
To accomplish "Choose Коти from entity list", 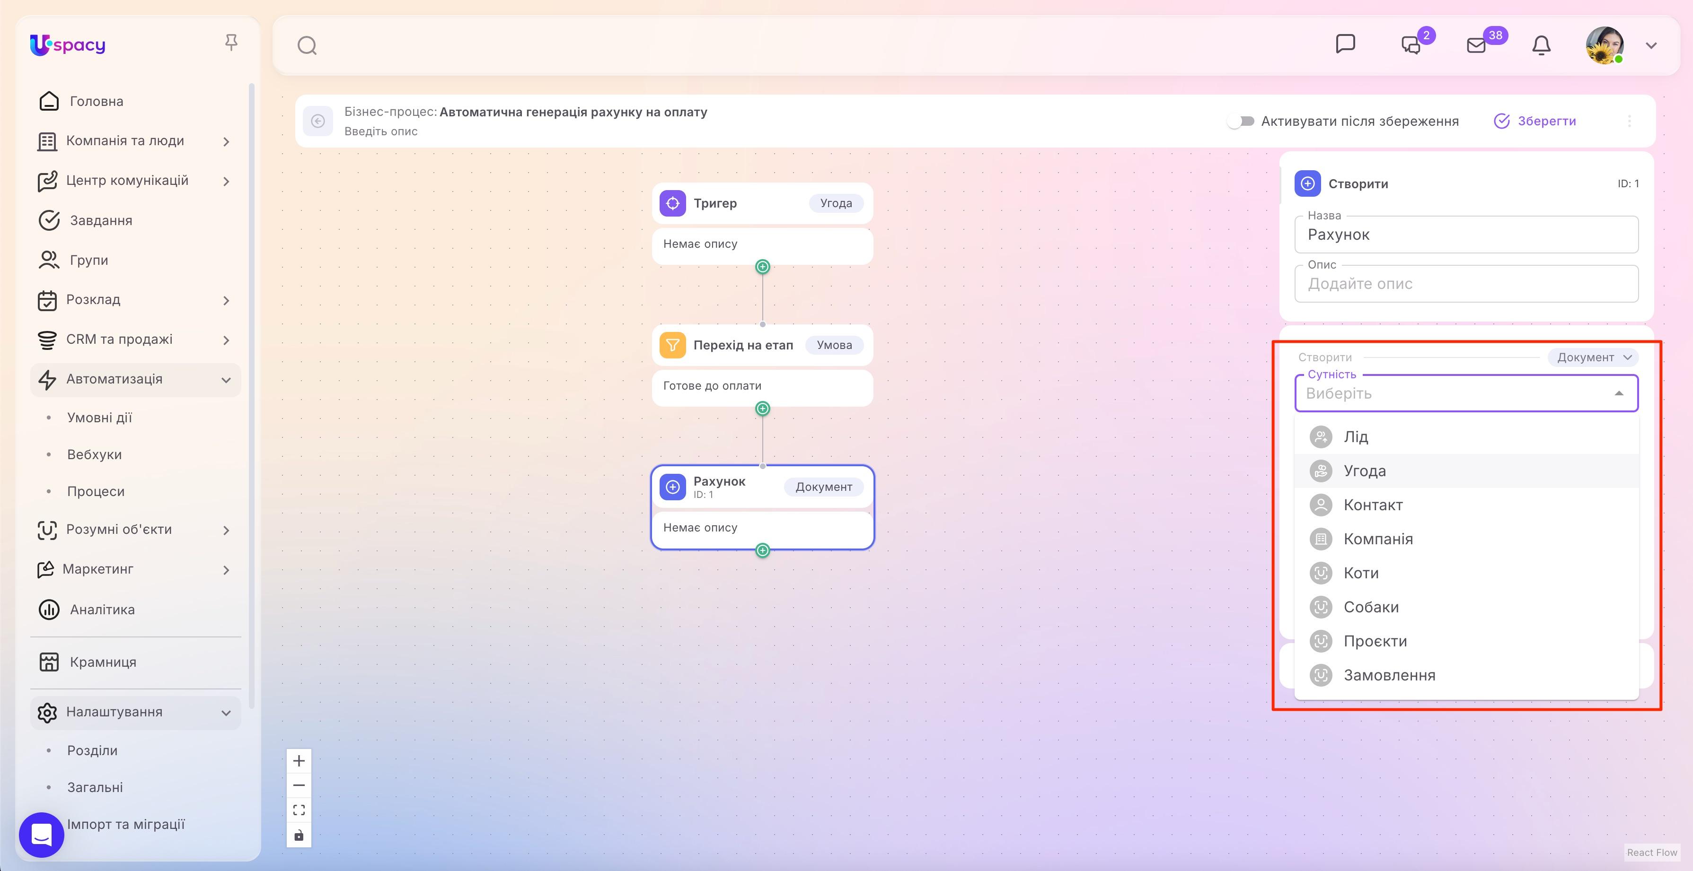I will tap(1466, 574).
